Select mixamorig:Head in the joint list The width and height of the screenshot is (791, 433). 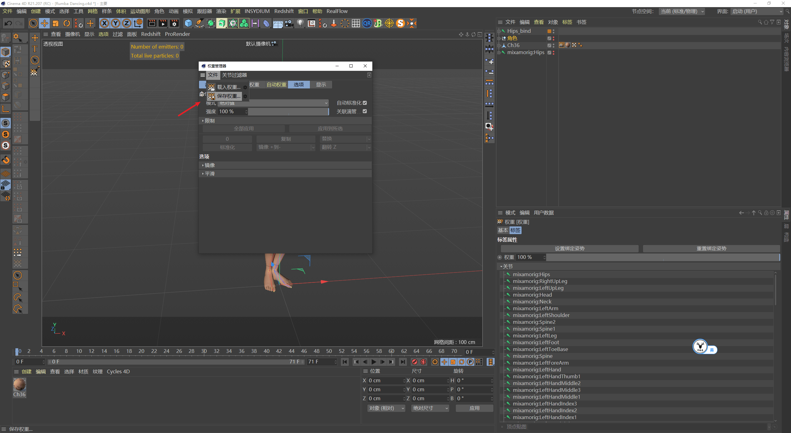(x=532, y=295)
